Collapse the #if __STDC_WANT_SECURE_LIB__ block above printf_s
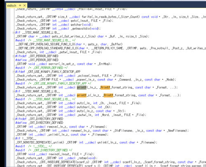This screenshot has height=167, width=206. (14, 91)
